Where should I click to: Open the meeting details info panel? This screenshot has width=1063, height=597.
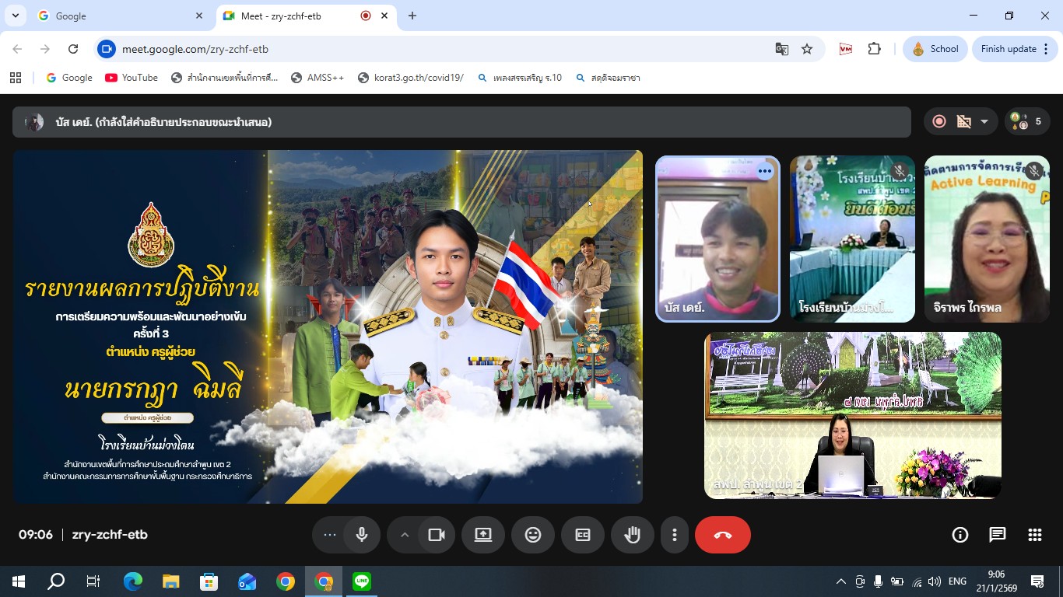coord(960,535)
